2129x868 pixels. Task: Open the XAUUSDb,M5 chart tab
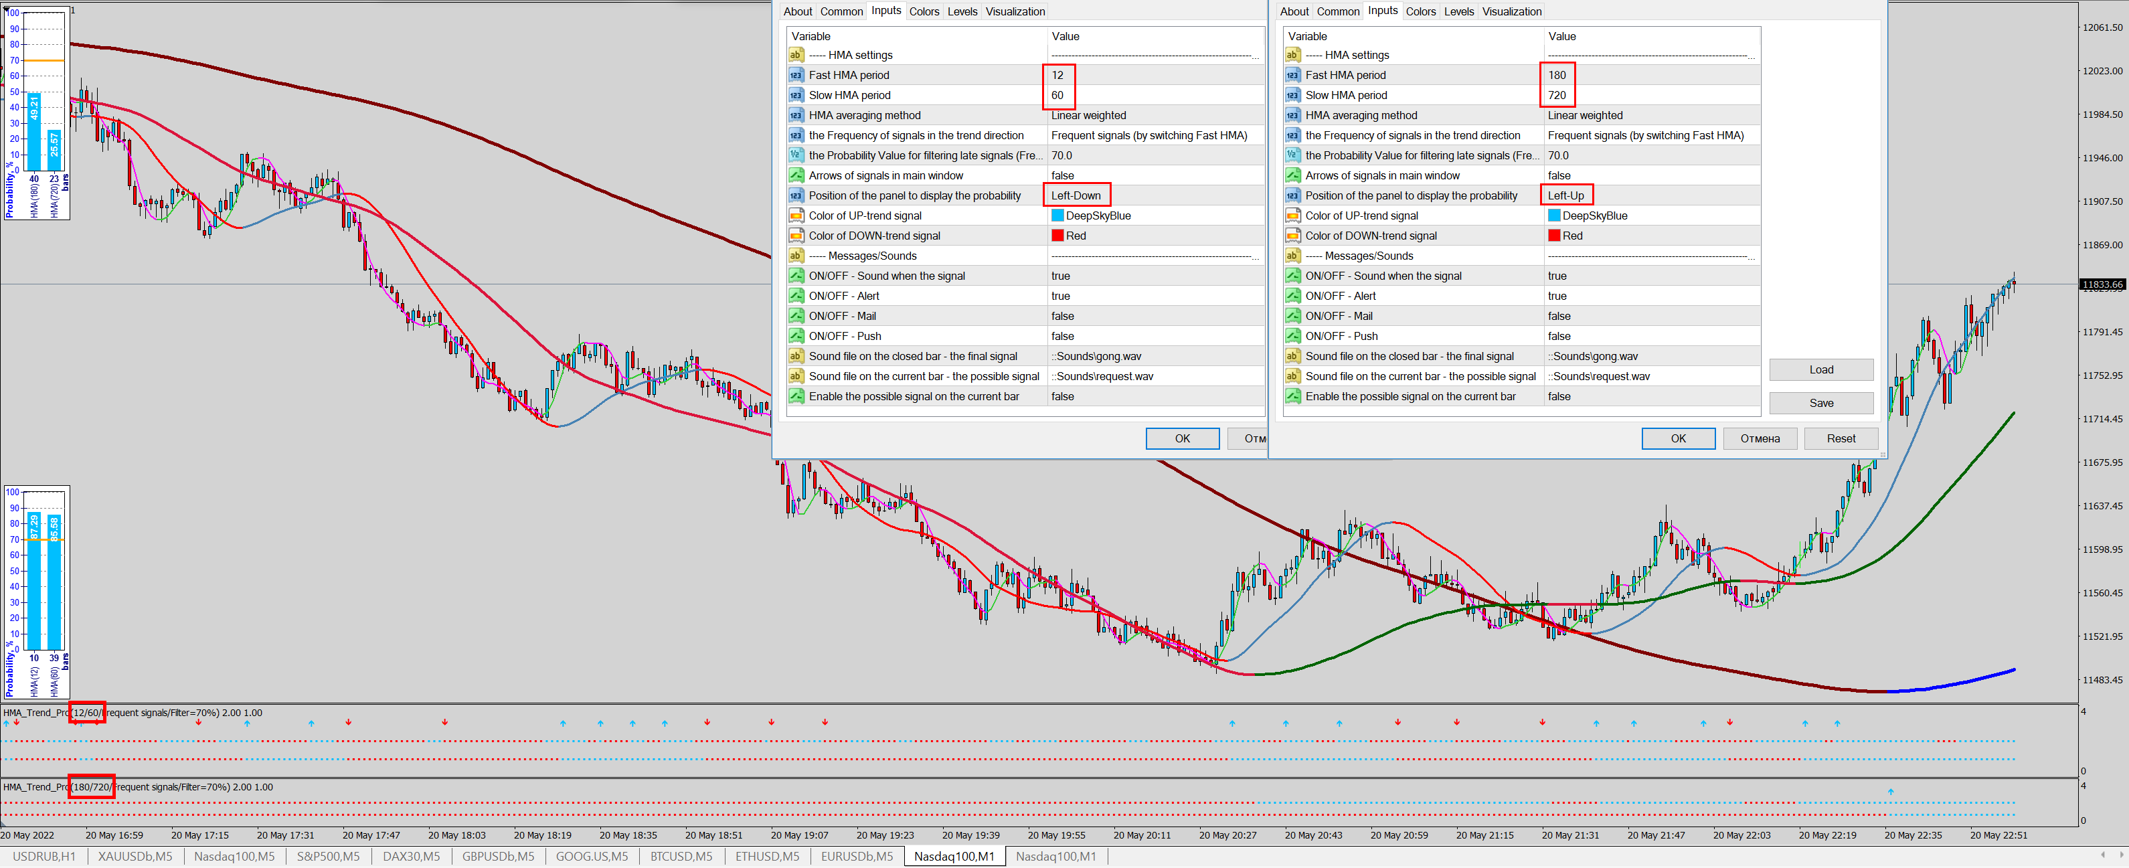point(135,857)
